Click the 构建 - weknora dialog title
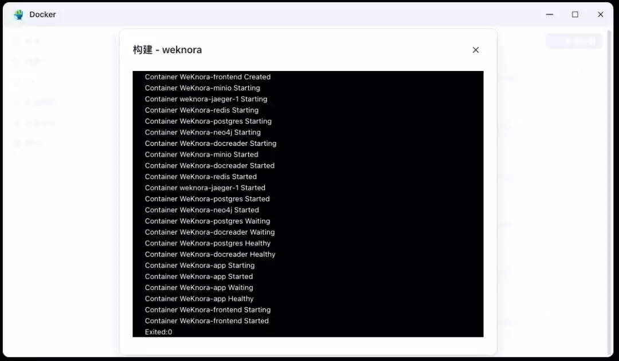619x361 pixels. click(167, 50)
